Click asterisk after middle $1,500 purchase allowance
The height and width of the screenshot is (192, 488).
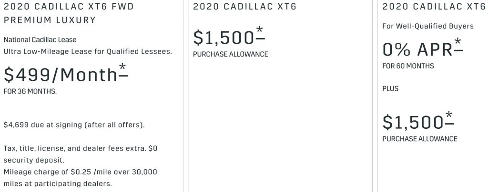click(x=260, y=34)
